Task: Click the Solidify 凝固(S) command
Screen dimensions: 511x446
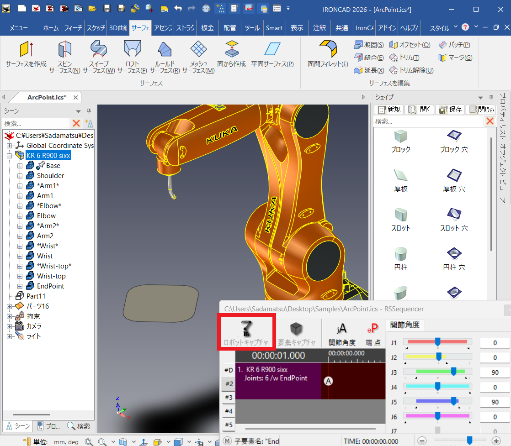Action: pos(369,45)
